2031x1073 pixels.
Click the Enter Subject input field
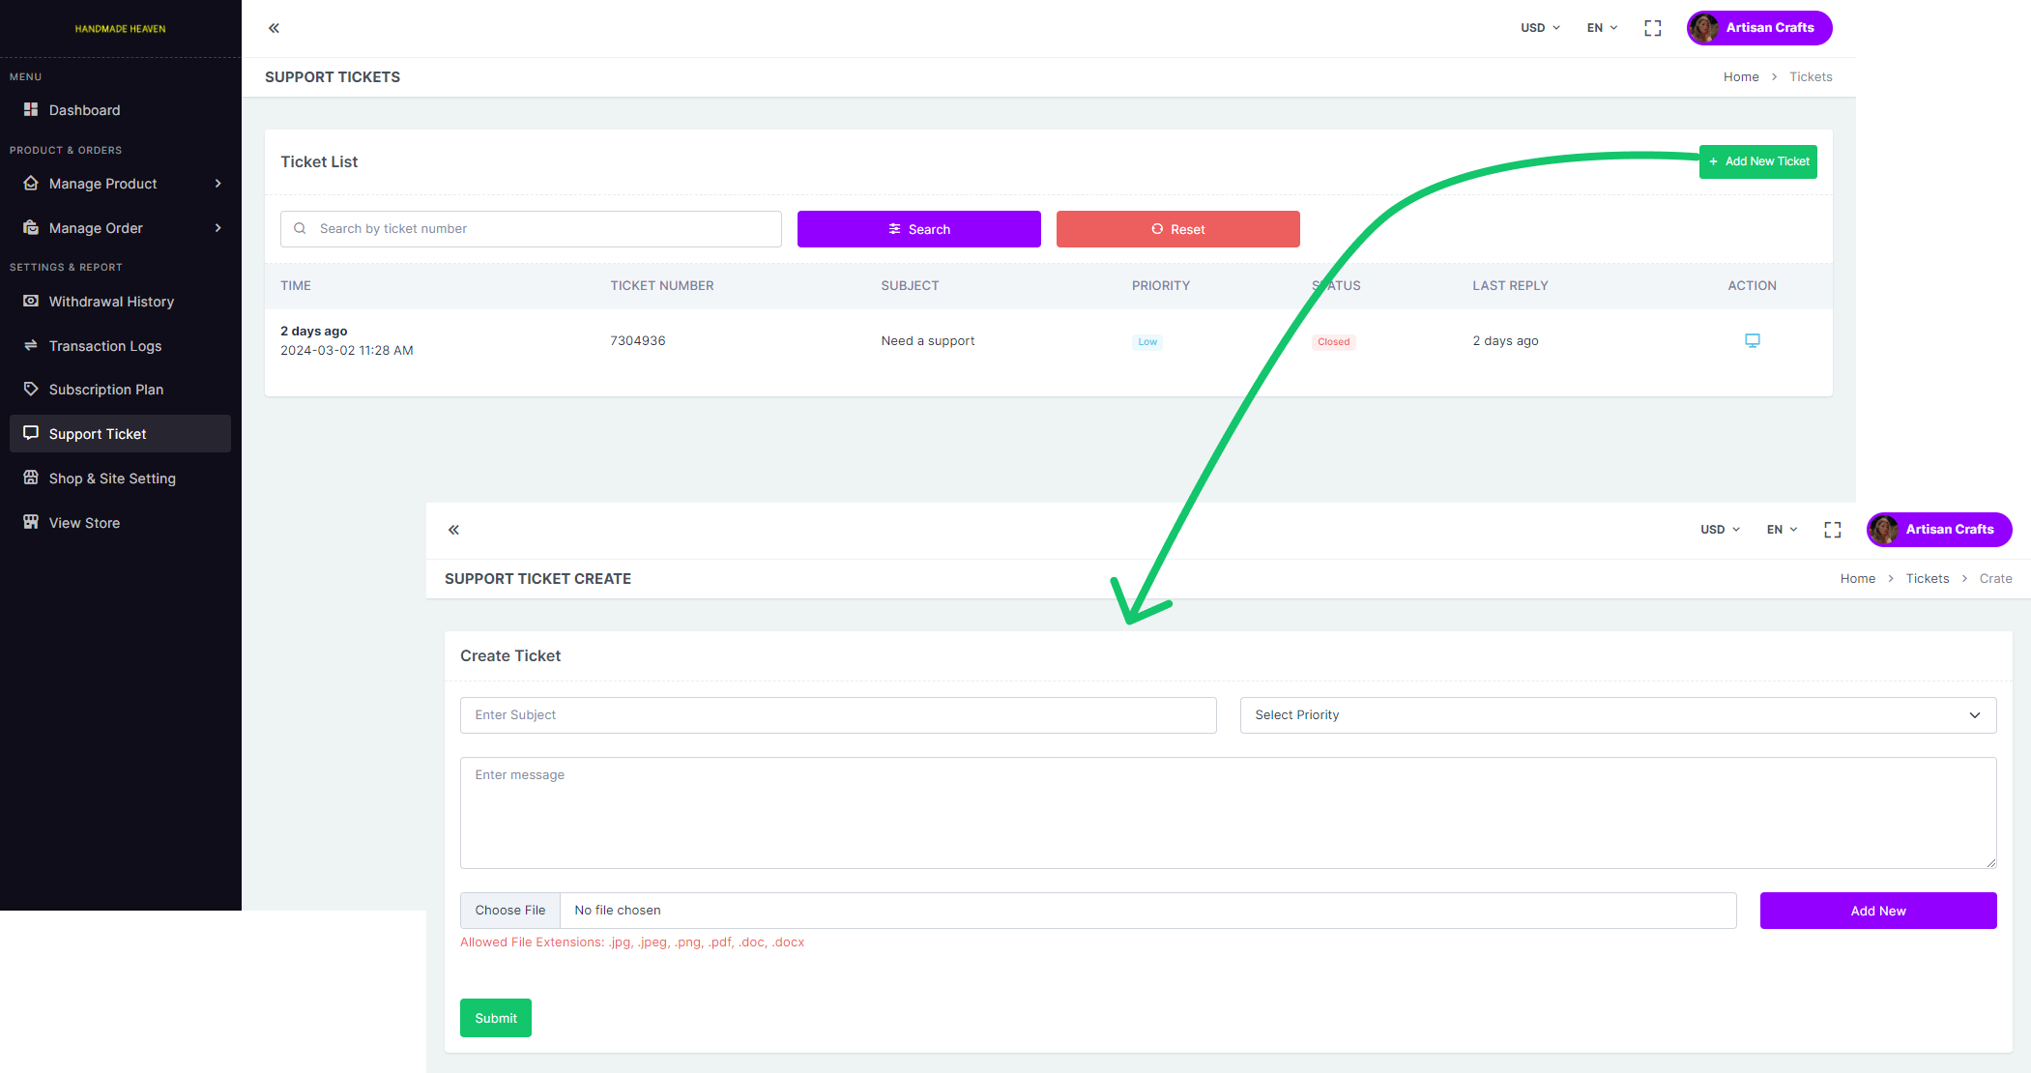tap(837, 715)
